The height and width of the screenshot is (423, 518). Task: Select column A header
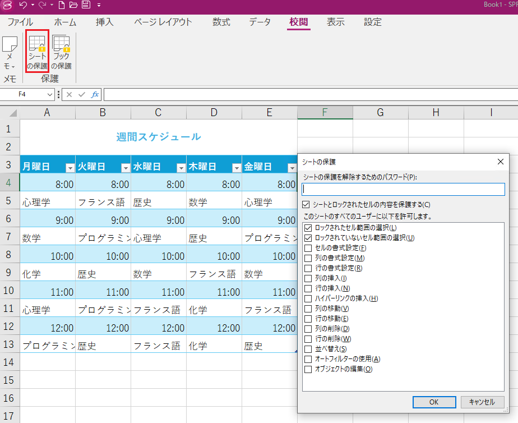[48, 113]
